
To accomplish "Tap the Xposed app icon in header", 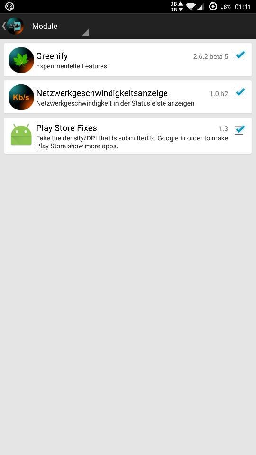I will pos(15,26).
